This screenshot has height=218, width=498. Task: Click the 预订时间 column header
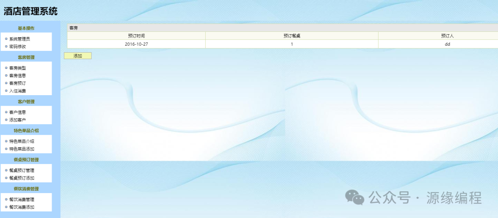pos(136,36)
